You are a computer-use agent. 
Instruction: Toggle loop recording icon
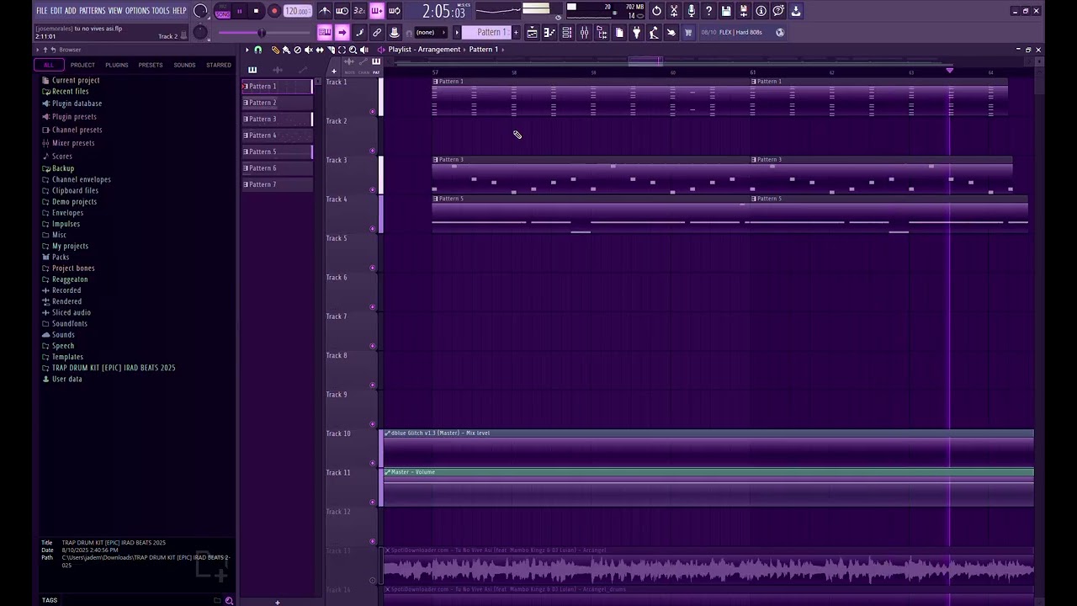(x=395, y=11)
